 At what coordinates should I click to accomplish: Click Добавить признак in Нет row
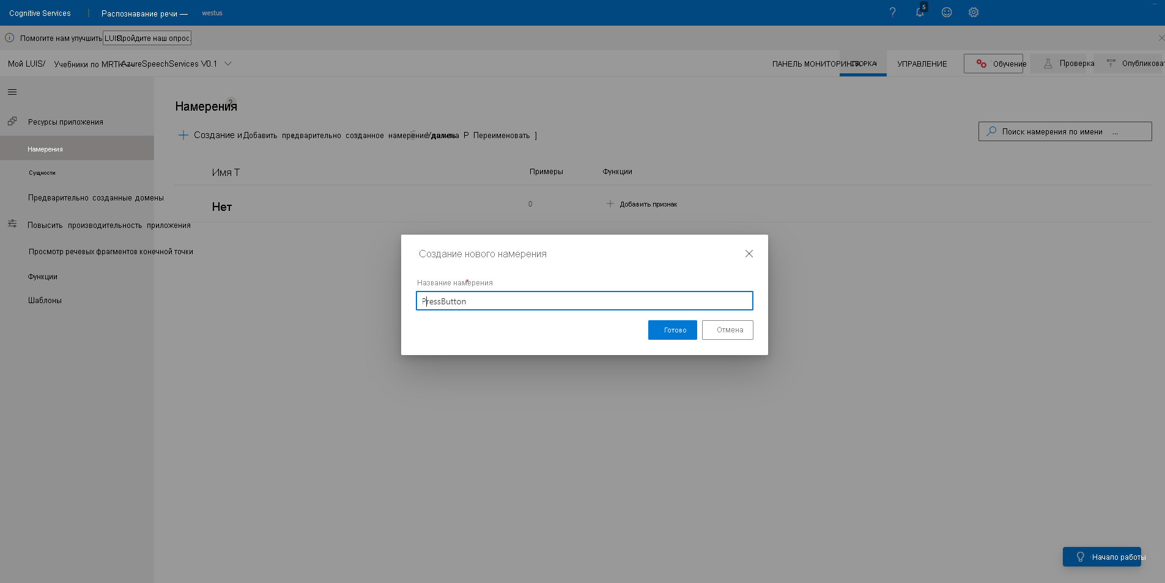pos(642,204)
